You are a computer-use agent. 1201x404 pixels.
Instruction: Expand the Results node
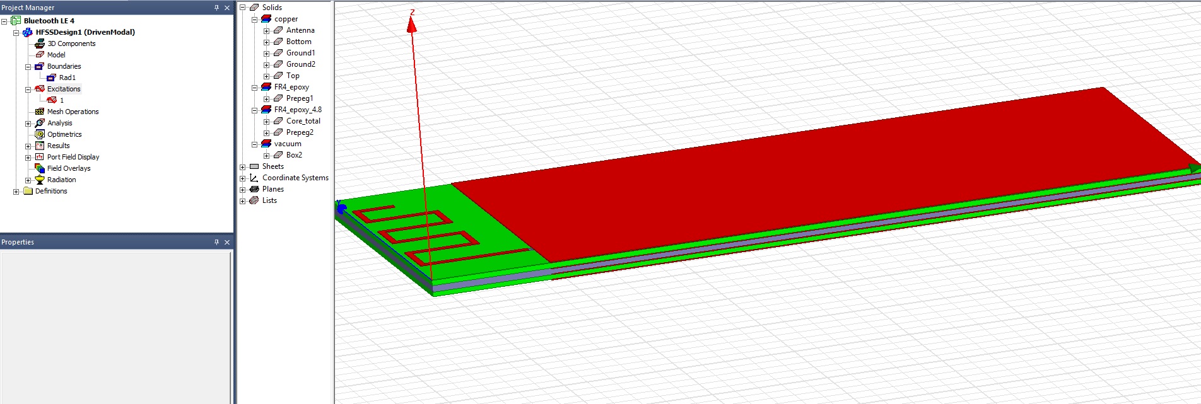click(28, 146)
